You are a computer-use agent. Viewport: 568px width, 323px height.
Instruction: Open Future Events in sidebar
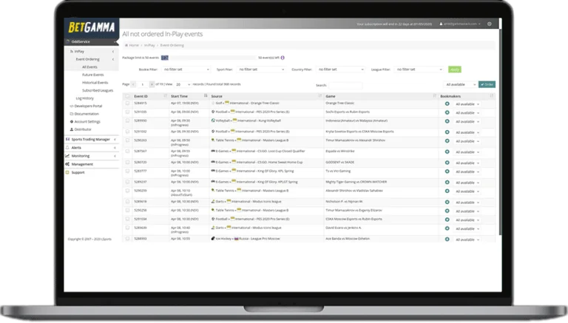click(92, 75)
